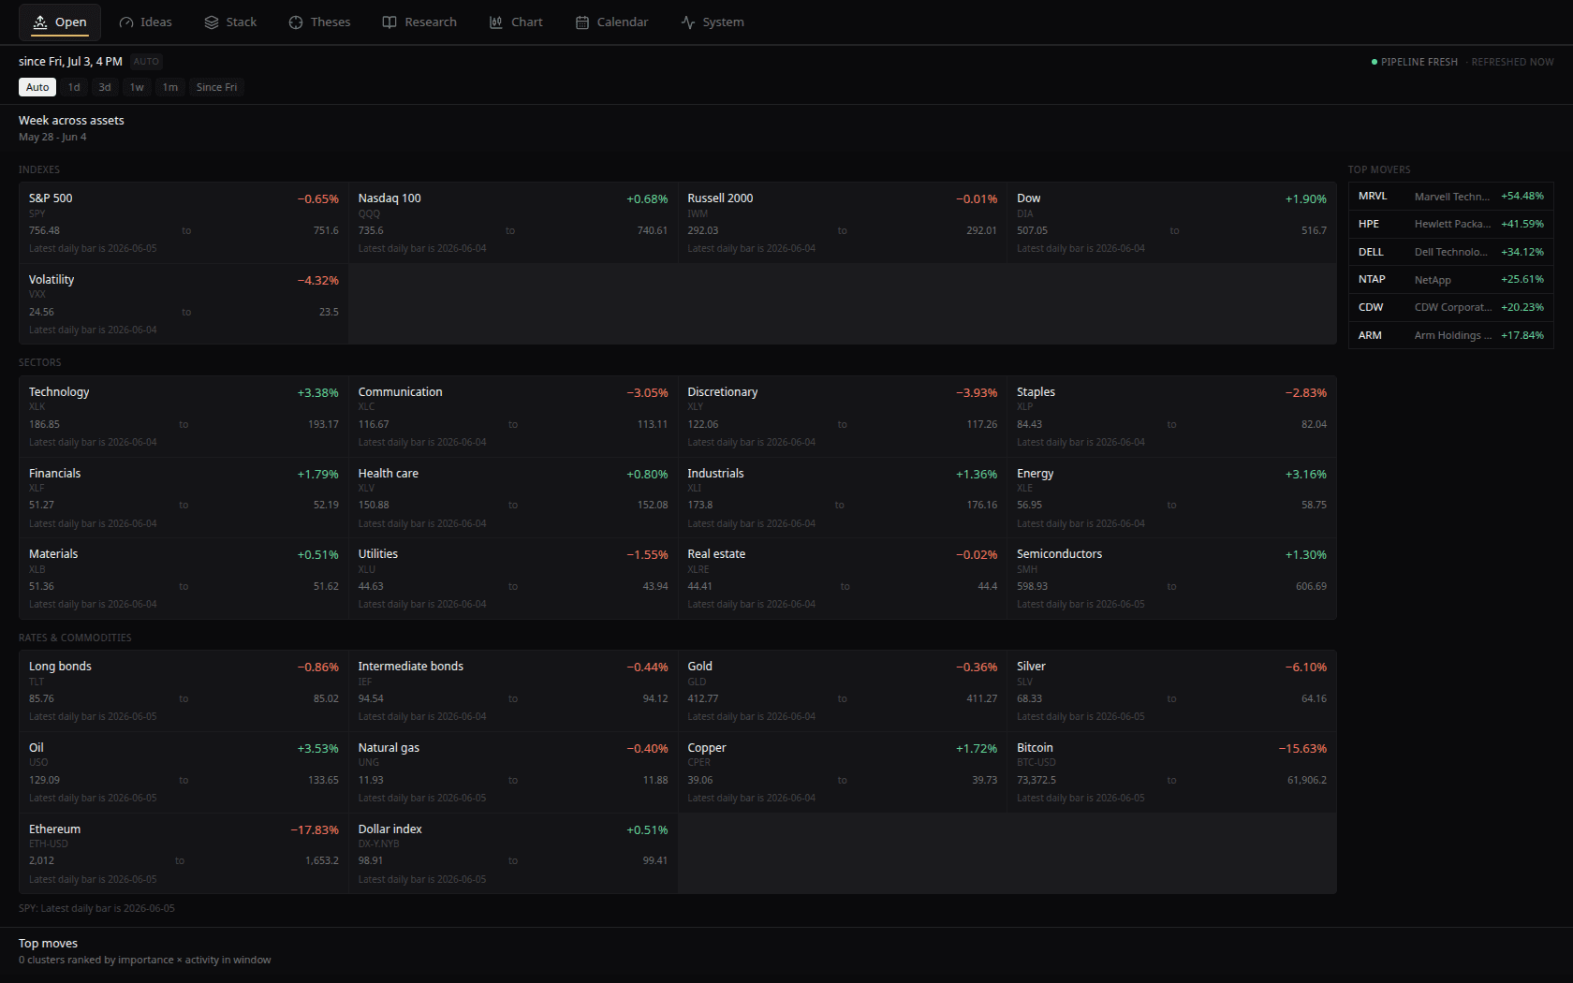Select ARM Holdings row
This screenshot has width=1573, height=983.
point(1450,335)
